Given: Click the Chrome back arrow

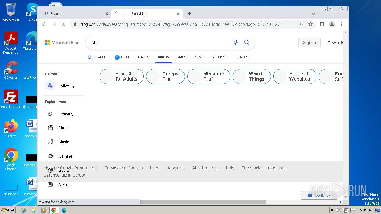Looking at the screenshot, I should pyautogui.click(x=44, y=24).
